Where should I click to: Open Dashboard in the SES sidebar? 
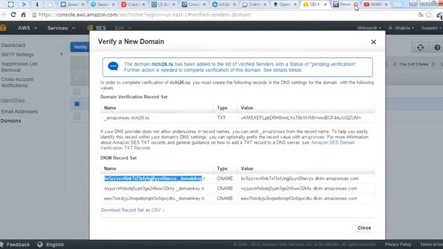point(13,45)
